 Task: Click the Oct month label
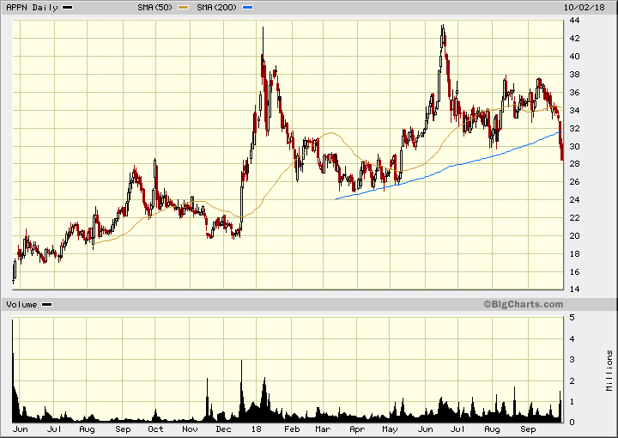(x=155, y=429)
